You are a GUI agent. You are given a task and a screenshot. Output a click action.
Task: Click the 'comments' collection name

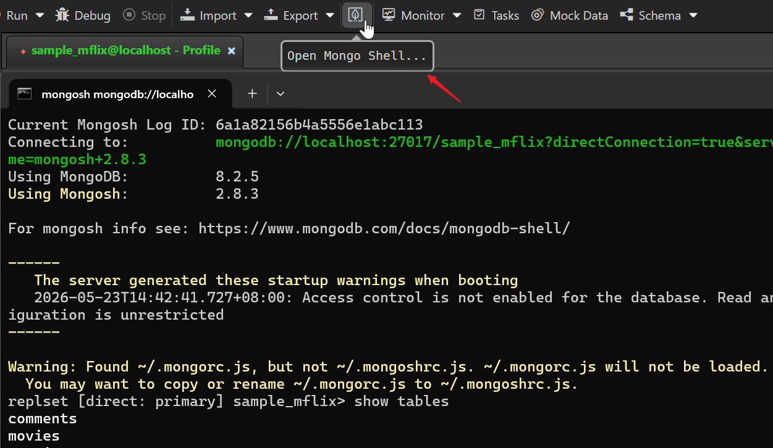pyautogui.click(x=43, y=418)
